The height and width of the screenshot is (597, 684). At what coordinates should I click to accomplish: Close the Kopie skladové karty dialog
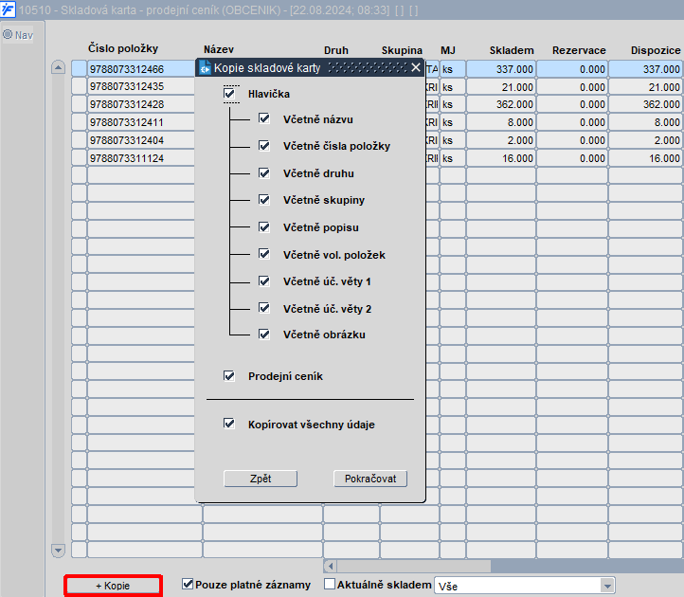416,67
